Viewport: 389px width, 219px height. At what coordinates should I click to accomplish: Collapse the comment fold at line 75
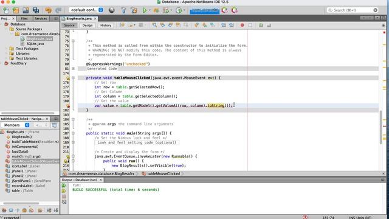tap(73, 41)
